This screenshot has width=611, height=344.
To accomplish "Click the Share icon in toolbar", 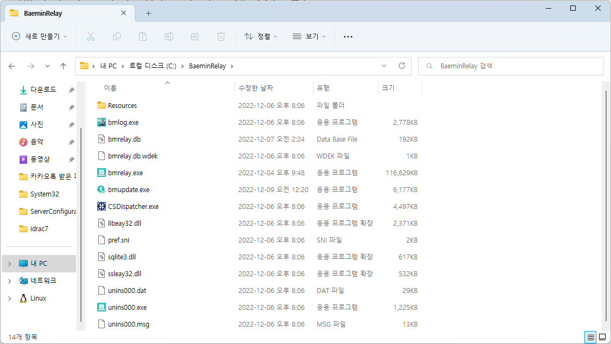I will 195,36.
